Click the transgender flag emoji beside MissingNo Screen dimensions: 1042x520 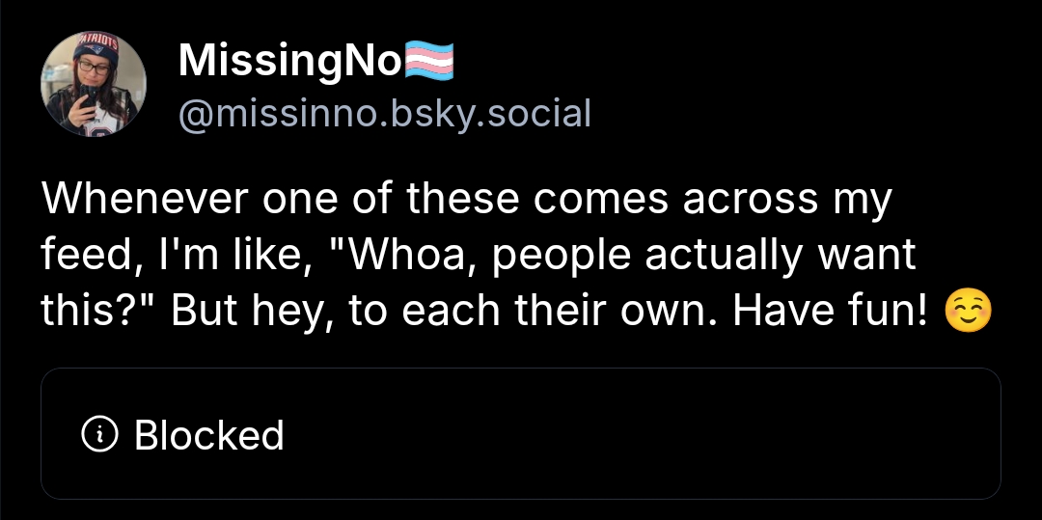pos(427,63)
